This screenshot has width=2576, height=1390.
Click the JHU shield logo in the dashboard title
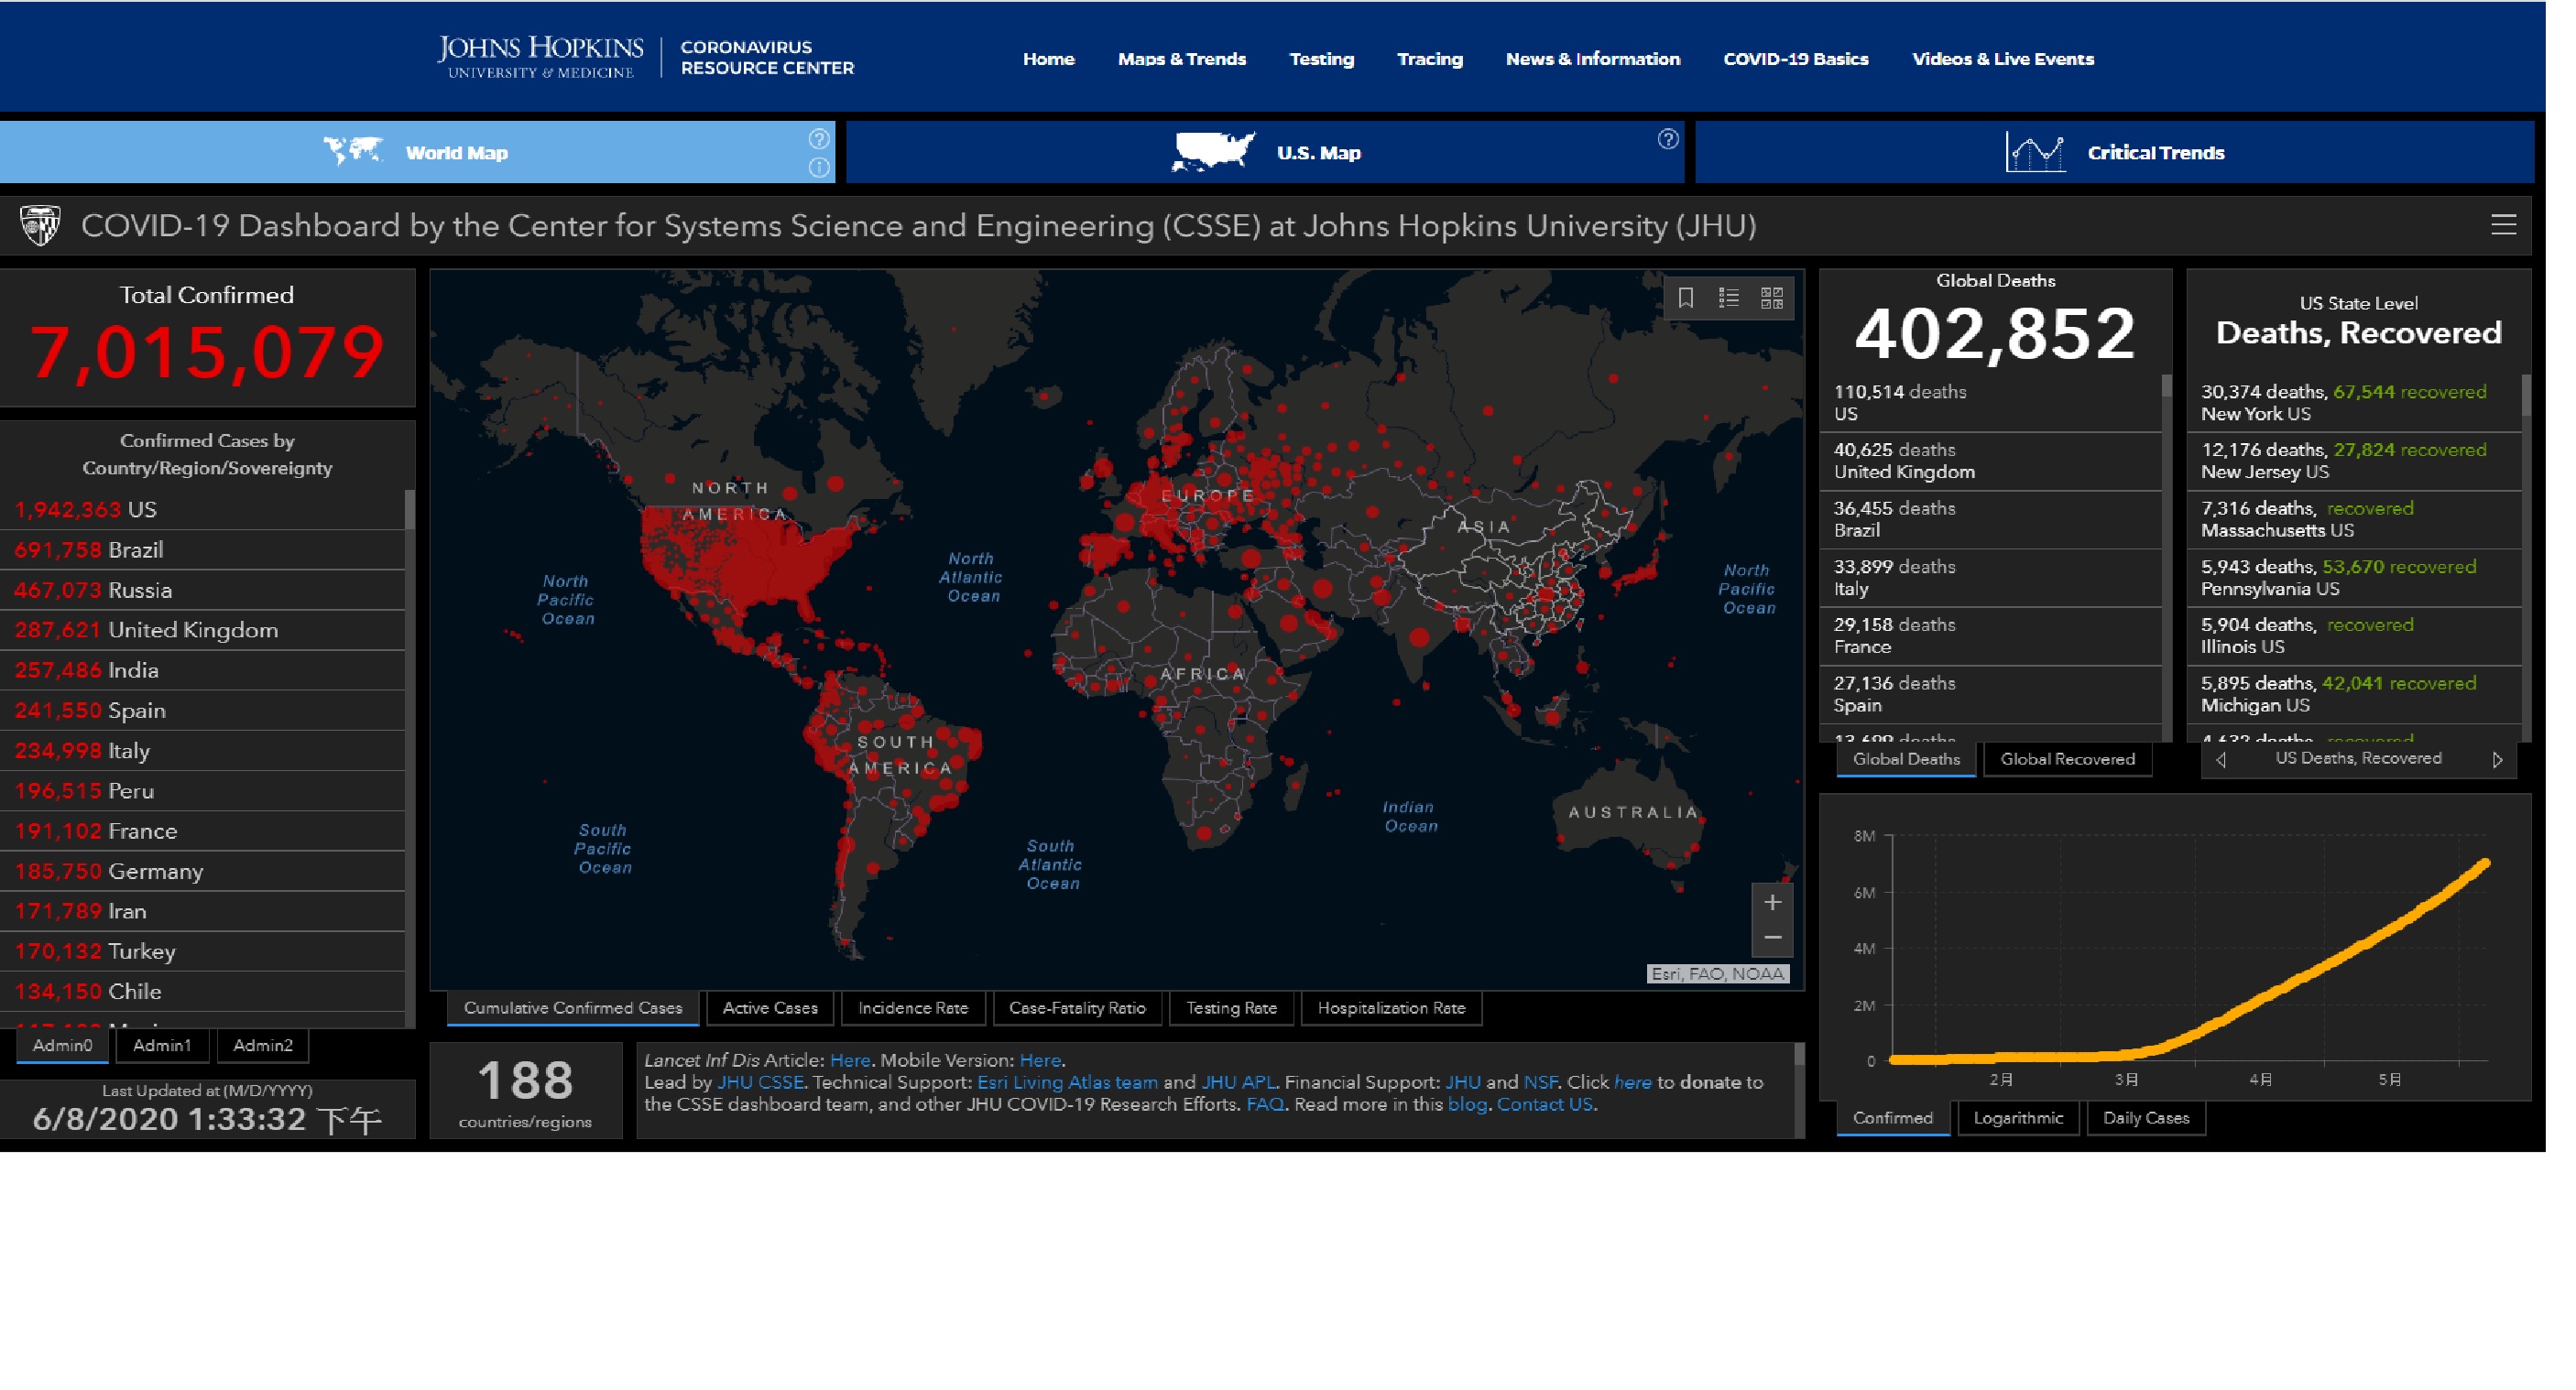40,226
